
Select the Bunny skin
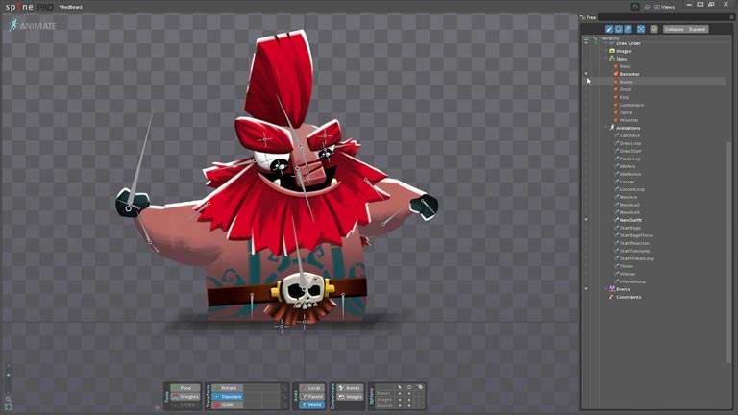point(626,82)
